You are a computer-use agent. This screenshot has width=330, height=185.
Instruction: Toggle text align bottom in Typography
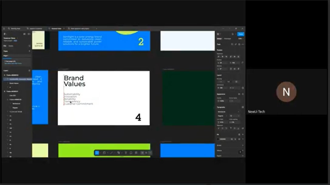pyautogui.click(x=238, y=128)
